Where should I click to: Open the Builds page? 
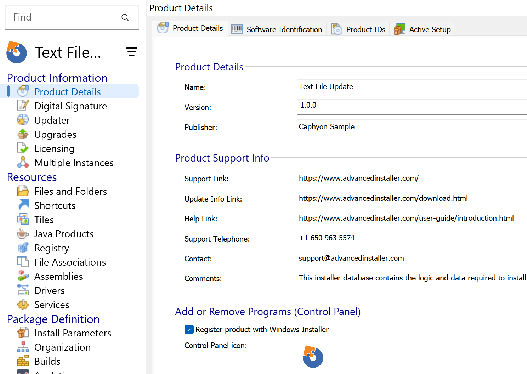(x=47, y=361)
